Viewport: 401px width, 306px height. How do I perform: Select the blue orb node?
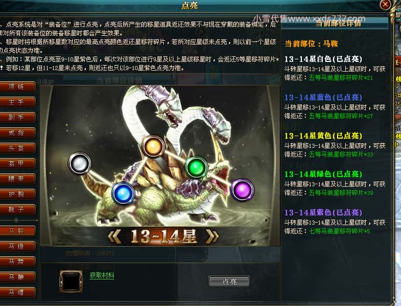click(123, 193)
